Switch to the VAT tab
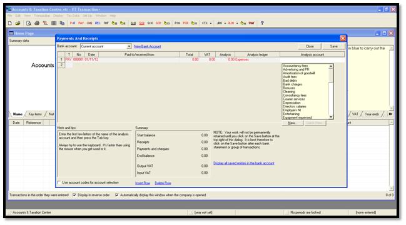 [355, 114]
